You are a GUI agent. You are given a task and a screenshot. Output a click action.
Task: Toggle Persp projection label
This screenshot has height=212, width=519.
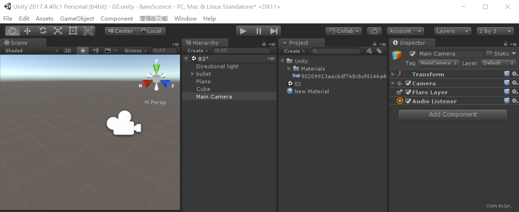155,102
